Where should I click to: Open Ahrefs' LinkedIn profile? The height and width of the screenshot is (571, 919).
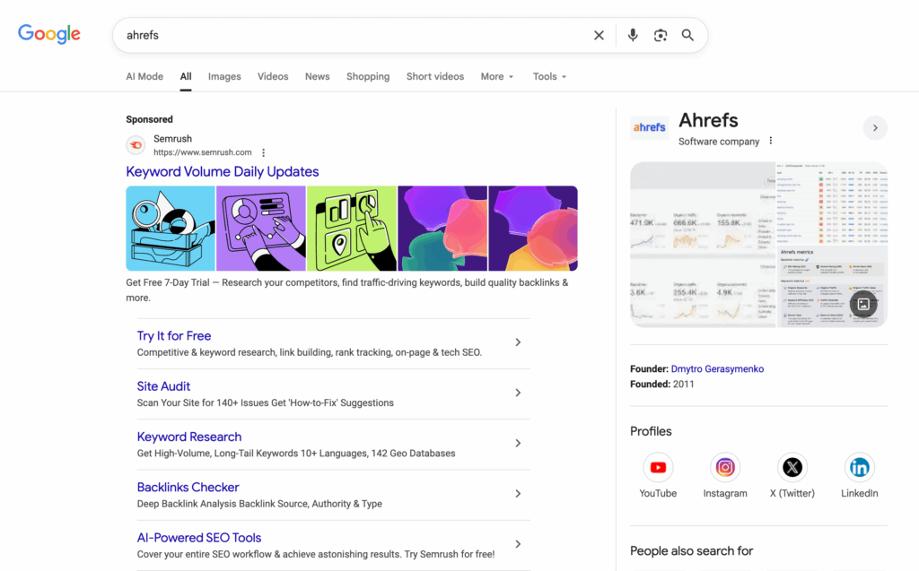click(859, 467)
